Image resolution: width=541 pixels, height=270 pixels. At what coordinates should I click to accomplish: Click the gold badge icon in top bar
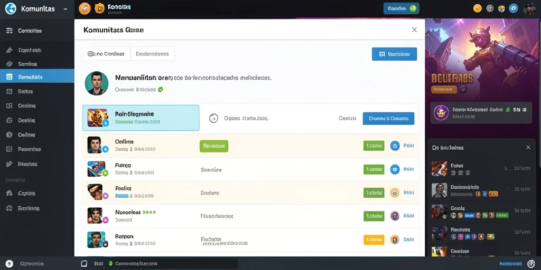click(x=100, y=8)
